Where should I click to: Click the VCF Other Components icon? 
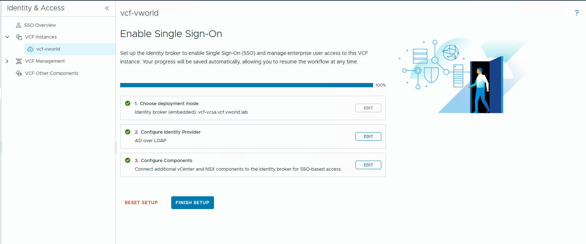[x=19, y=73]
